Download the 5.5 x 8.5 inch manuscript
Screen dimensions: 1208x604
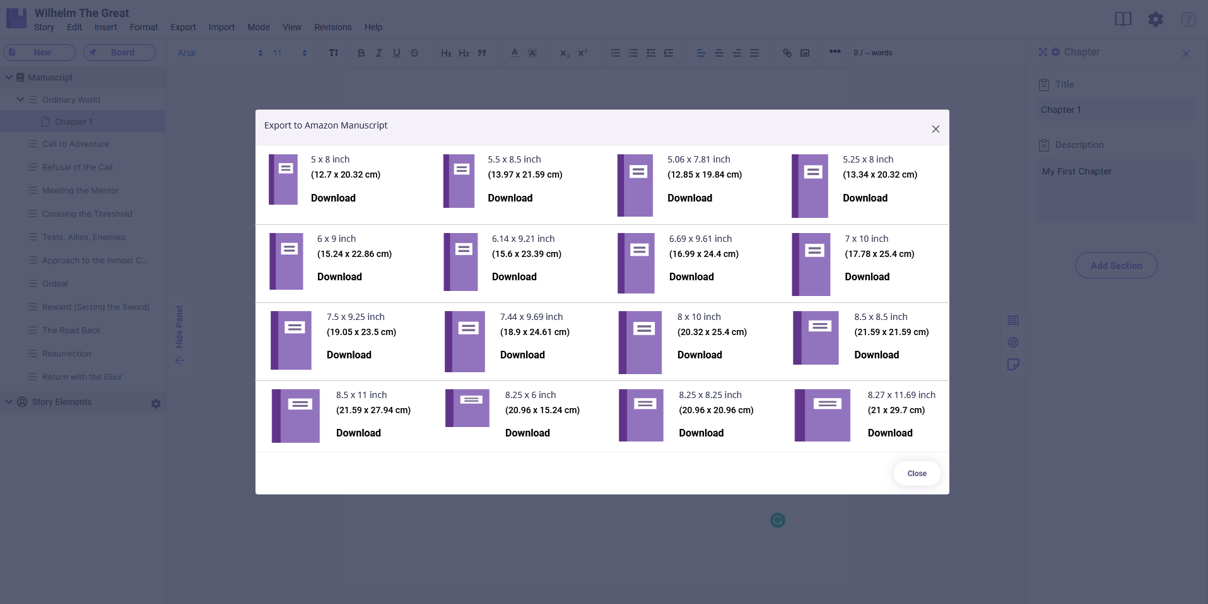510,198
